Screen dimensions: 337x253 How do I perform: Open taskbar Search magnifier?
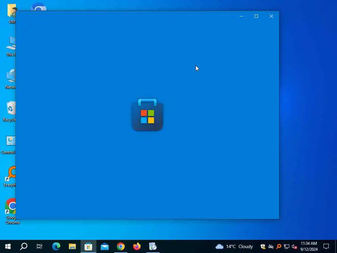24,246
